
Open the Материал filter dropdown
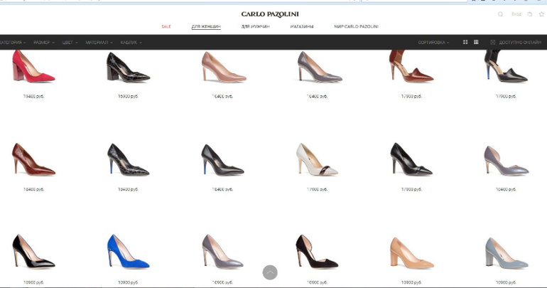[x=99, y=43]
